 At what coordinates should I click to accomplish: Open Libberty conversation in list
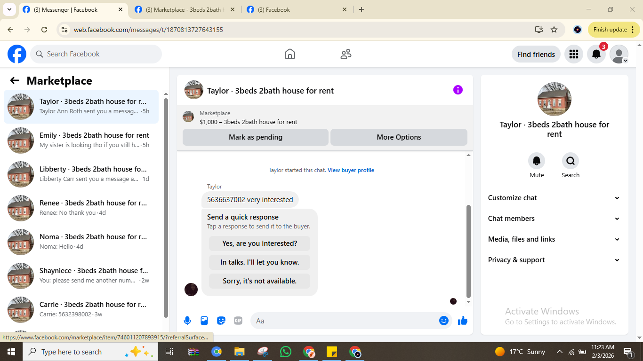tap(81, 174)
